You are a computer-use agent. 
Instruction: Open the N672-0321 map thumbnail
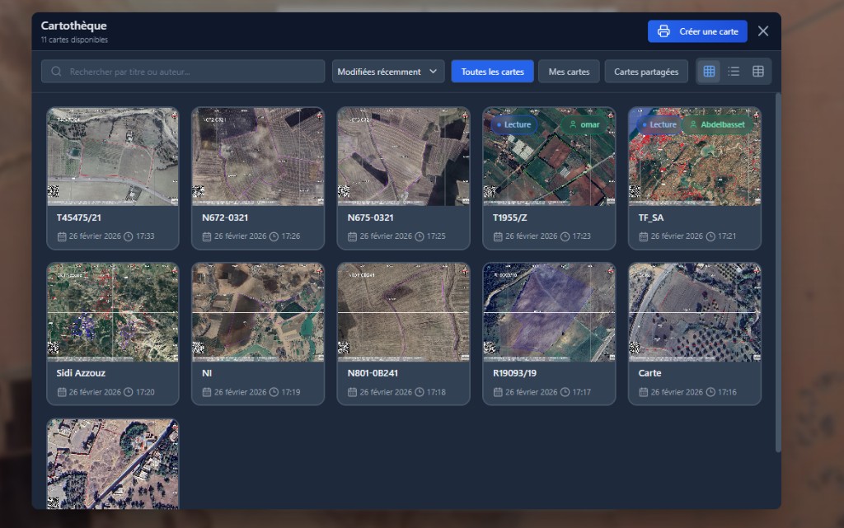(x=258, y=157)
